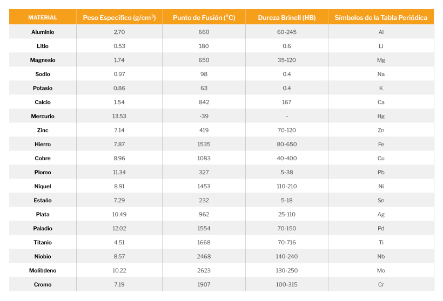443x301 pixels.
Task: Click the MATERIAL column header
Action: point(43,18)
